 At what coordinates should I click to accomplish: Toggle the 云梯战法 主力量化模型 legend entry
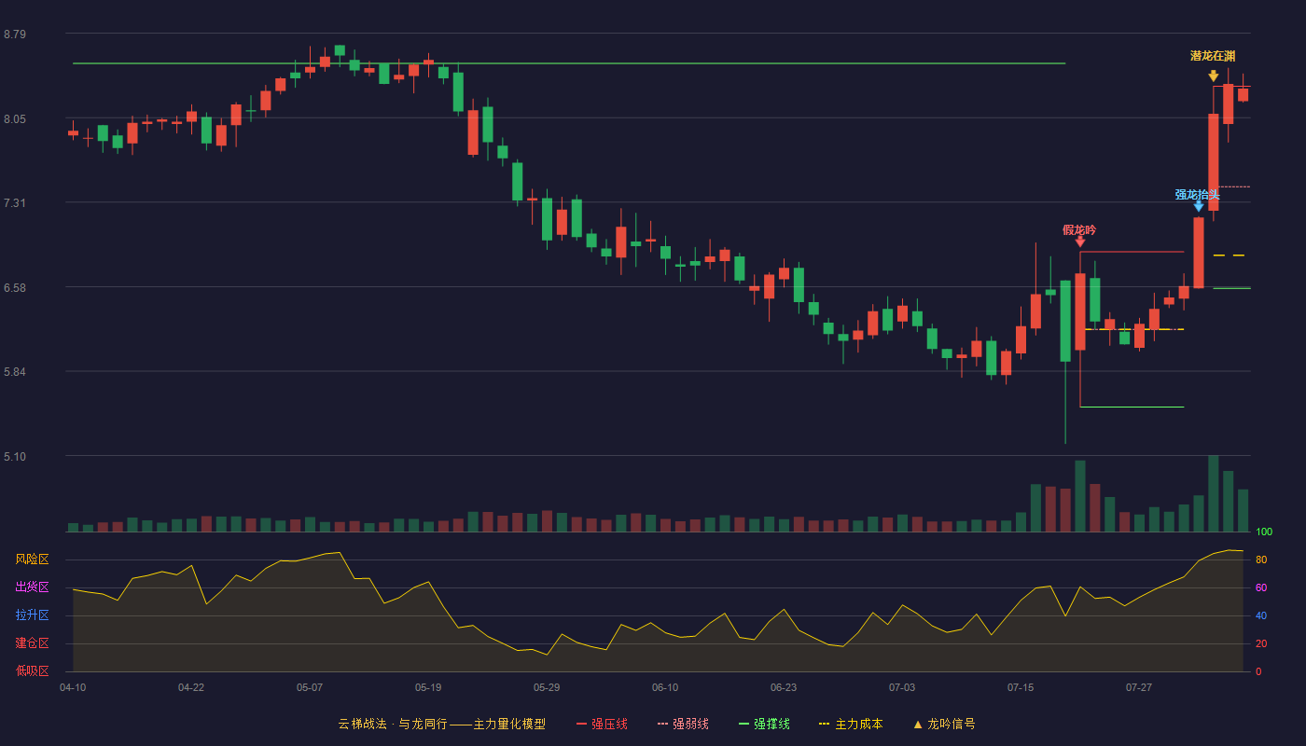click(x=442, y=724)
